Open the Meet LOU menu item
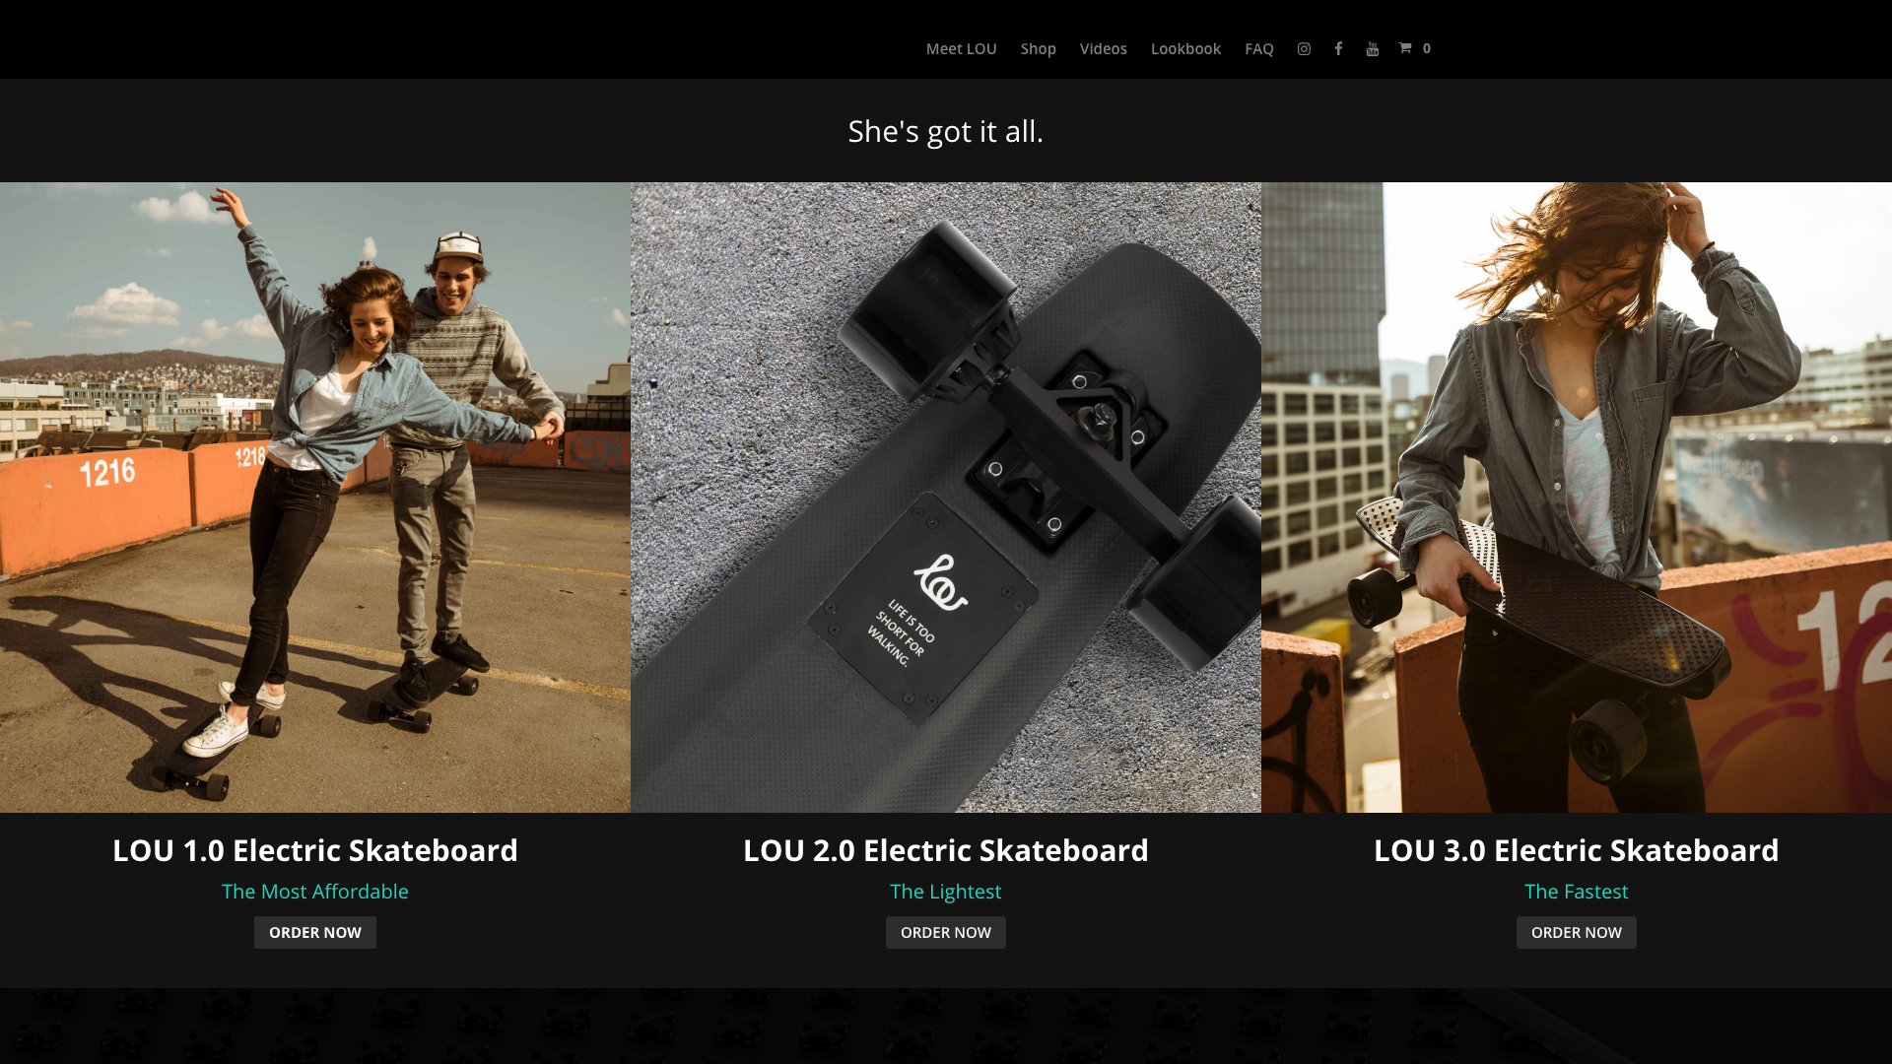 (961, 48)
